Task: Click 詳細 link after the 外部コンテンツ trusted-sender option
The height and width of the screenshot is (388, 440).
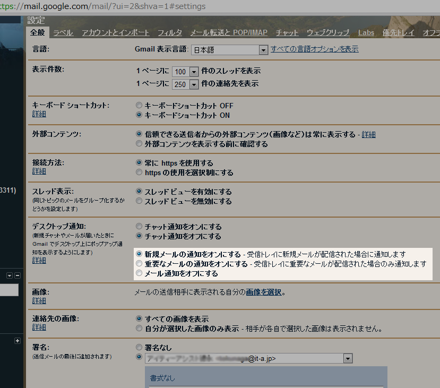Action: click(368, 135)
